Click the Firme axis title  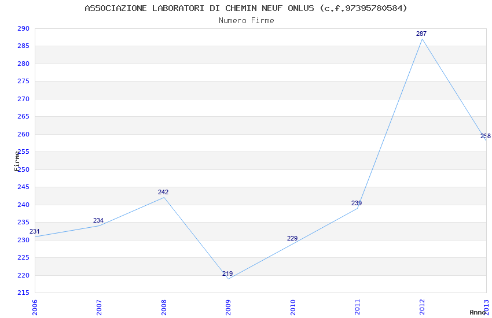pos(17,161)
